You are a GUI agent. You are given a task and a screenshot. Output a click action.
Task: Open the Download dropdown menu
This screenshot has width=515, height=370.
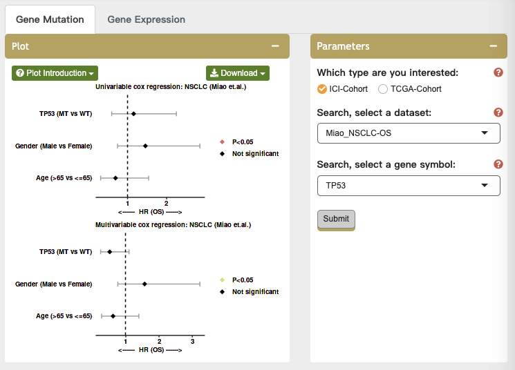[238, 73]
